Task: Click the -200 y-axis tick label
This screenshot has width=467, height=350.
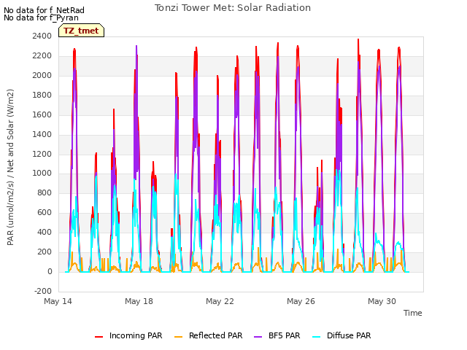Action: coord(43,291)
